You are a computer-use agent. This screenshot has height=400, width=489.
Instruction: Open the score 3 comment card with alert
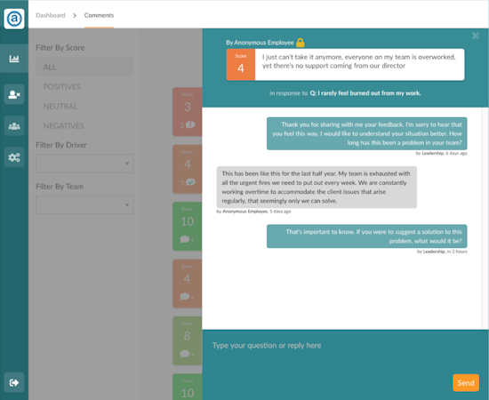click(x=188, y=112)
